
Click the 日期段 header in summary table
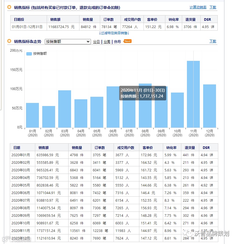click(x=29, y=19)
